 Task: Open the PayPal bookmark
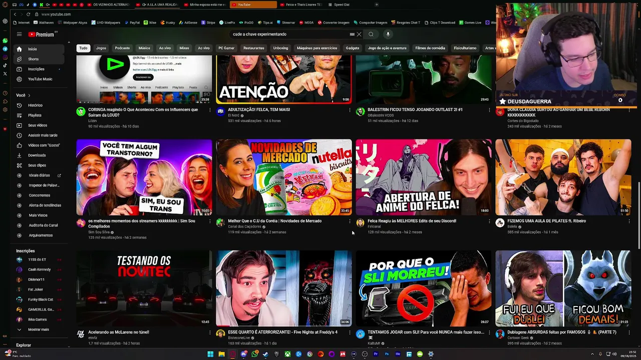click(132, 22)
